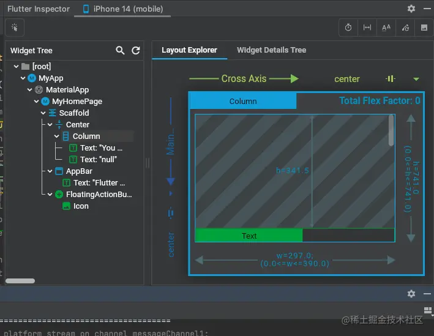Click the w=297.0 width label

point(294,259)
